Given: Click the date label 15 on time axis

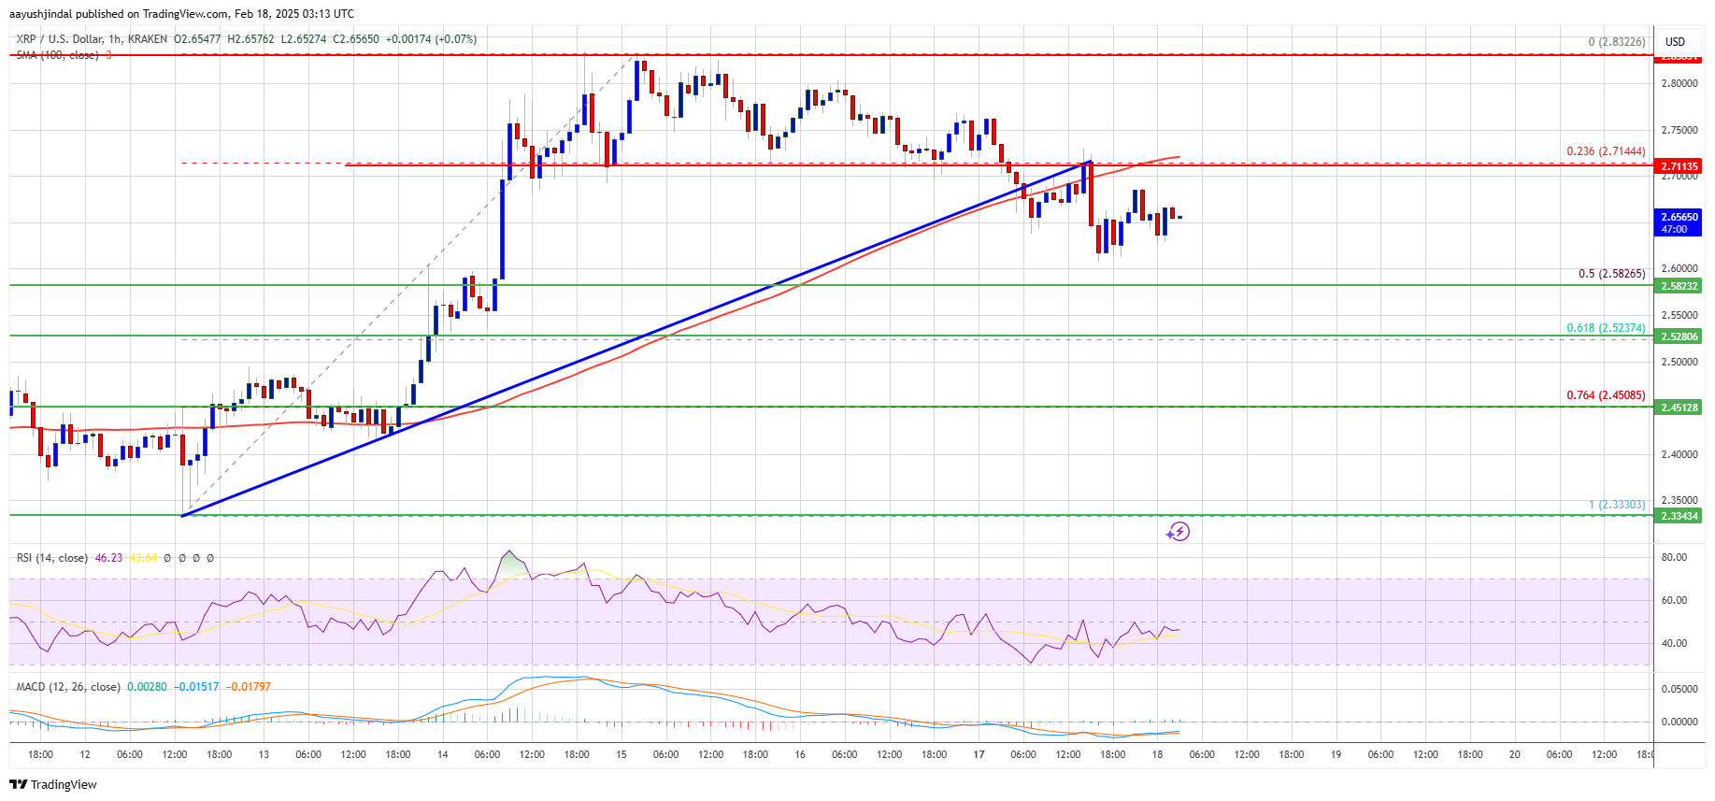Looking at the screenshot, I should (x=622, y=754).
